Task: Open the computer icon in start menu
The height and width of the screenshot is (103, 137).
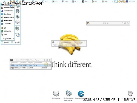Action: point(18,22)
